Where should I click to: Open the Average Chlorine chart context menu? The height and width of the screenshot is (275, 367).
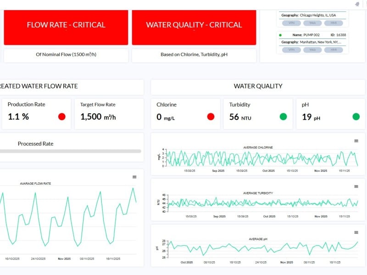[x=356, y=141]
